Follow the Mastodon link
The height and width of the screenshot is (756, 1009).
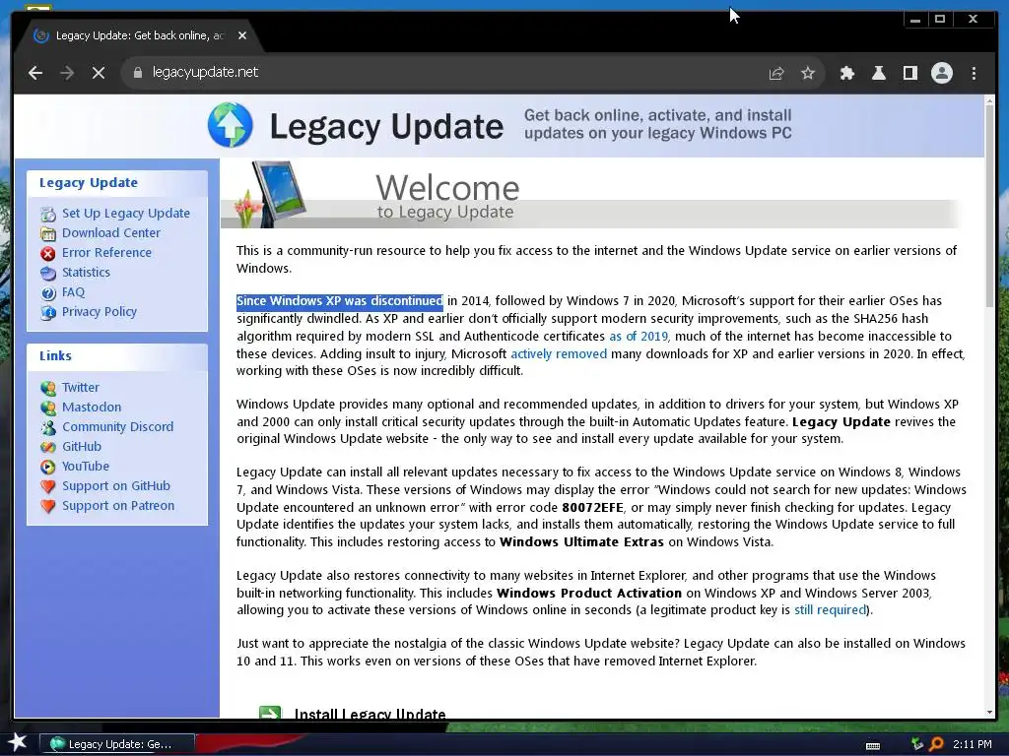pyautogui.click(x=92, y=407)
